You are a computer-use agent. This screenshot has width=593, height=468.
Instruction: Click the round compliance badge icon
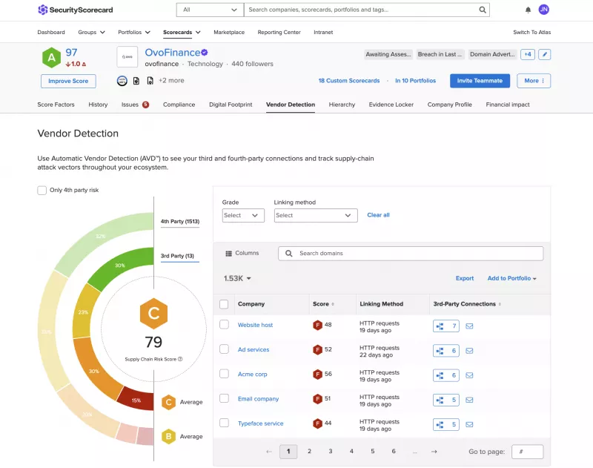click(x=122, y=81)
